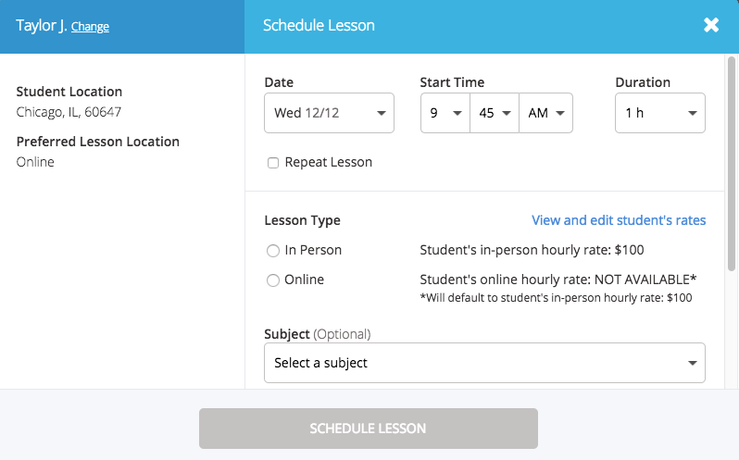This screenshot has height=460, width=739.
Task: Click the subject dropdown arrow icon
Action: click(692, 364)
